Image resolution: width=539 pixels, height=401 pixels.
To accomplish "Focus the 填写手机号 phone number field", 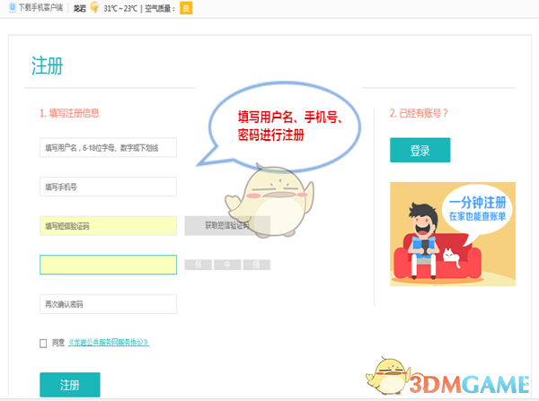I will click(109, 187).
